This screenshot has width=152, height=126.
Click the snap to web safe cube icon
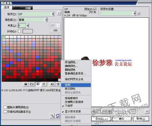tap(38, 84)
